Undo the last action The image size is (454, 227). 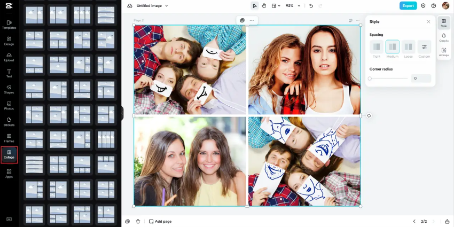(x=311, y=6)
